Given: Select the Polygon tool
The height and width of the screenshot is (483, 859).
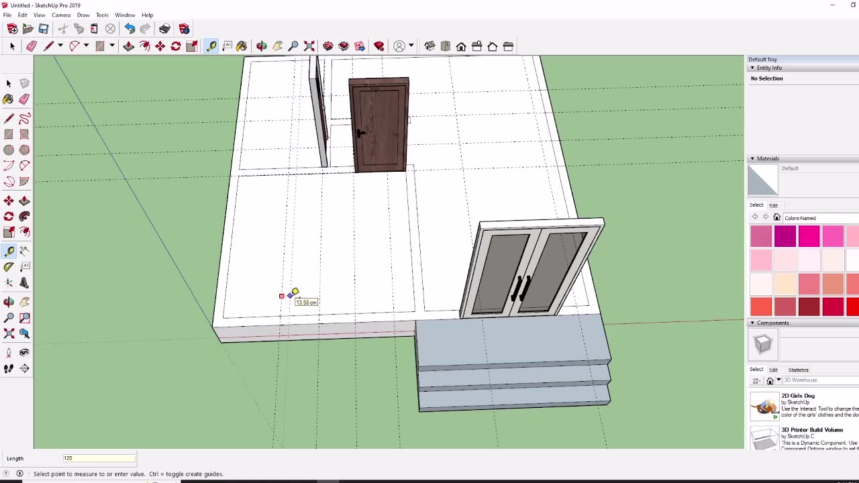Looking at the screenshot, I should 24,150.
